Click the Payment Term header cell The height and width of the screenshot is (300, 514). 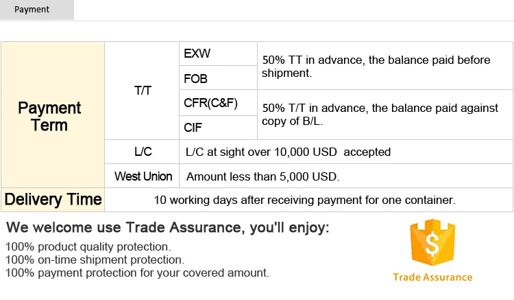pyautogui.click(x=49, y=117)
